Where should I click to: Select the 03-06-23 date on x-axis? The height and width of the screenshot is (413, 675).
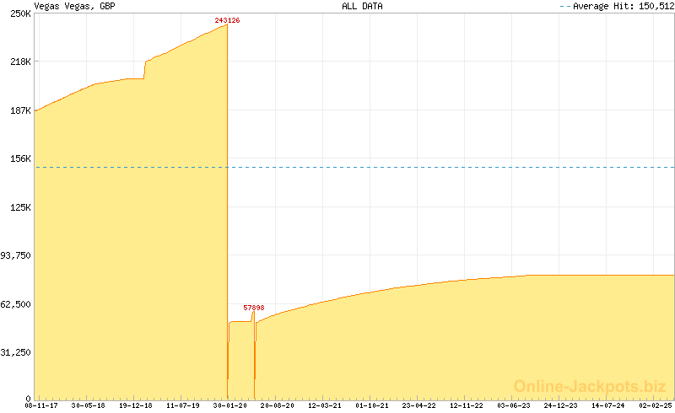click(x=513, y=406)
